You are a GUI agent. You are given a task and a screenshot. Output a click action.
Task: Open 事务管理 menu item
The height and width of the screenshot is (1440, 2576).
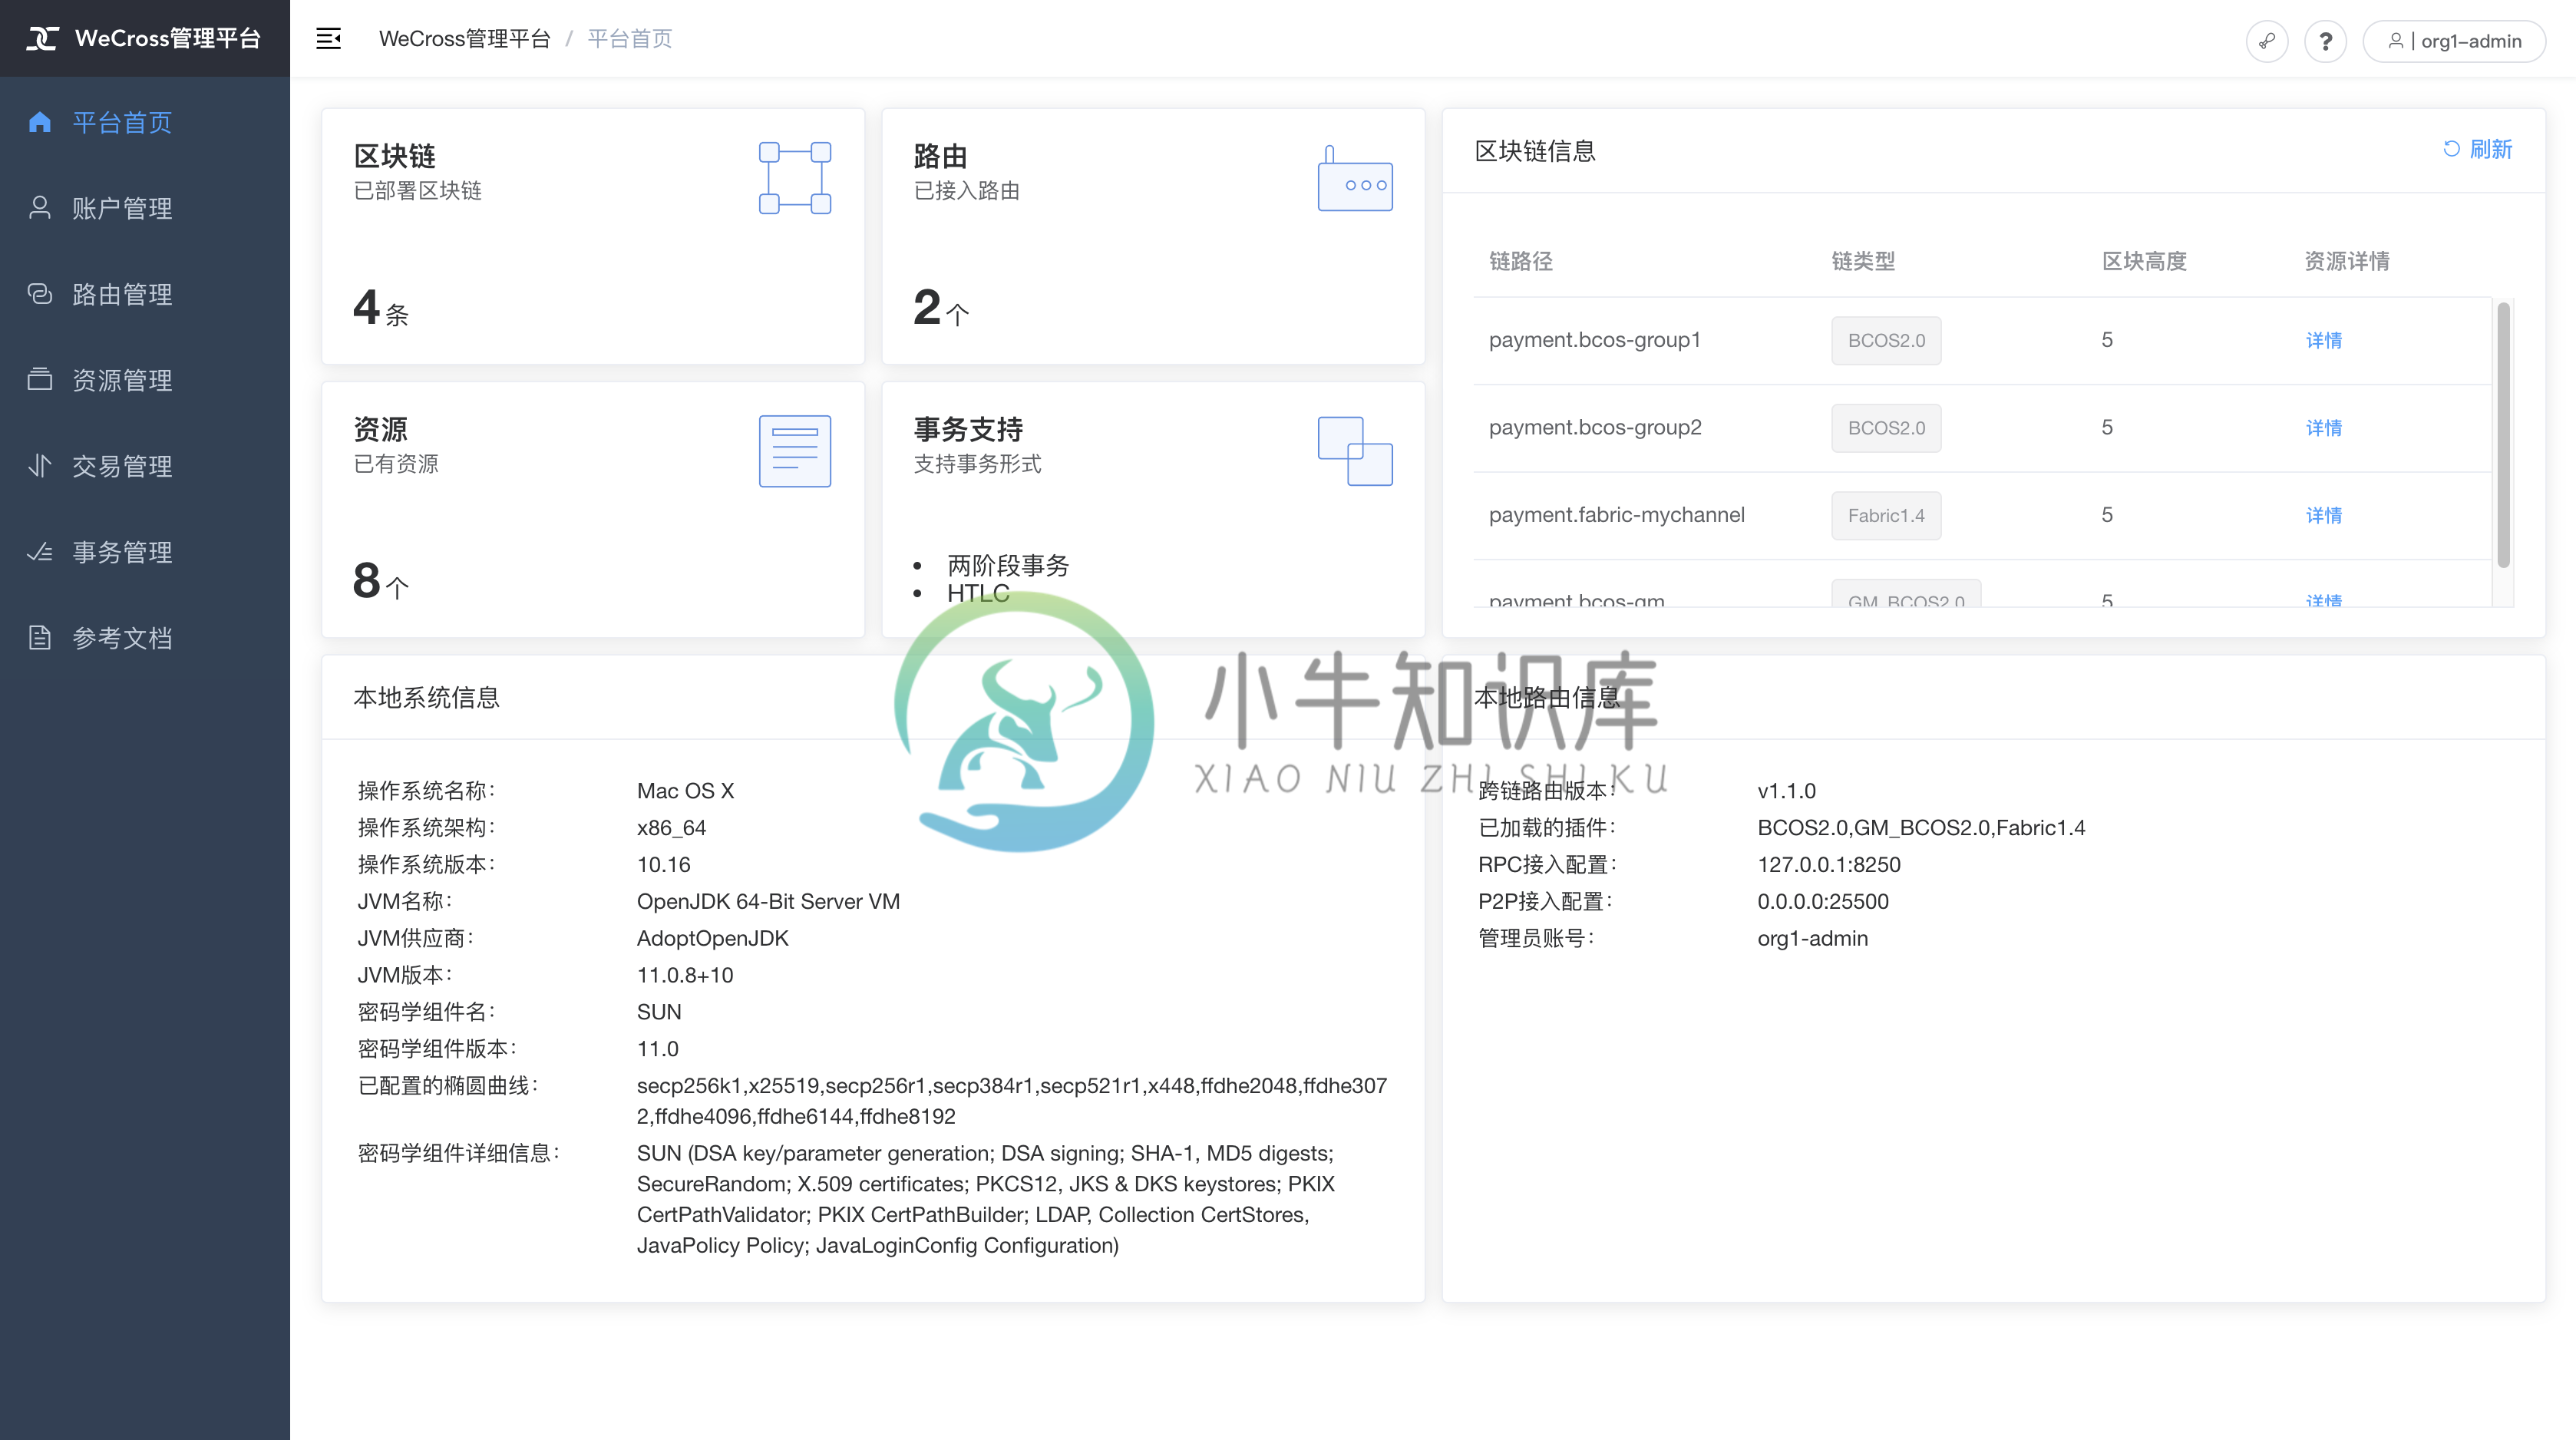tap(145, 552)
